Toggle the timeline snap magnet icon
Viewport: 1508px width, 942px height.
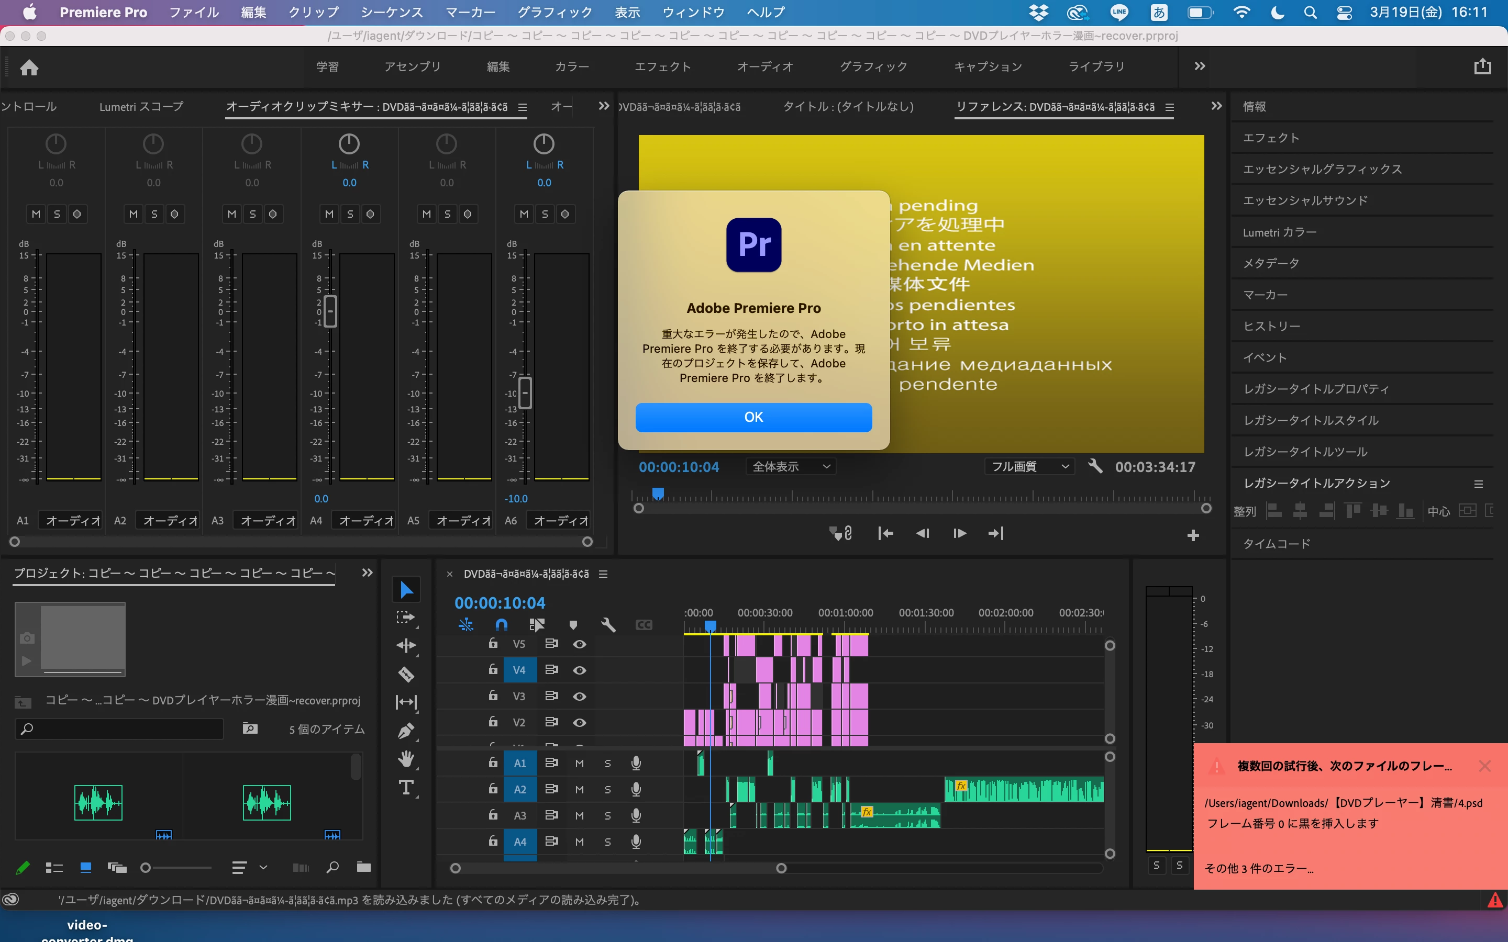pyautogui.click(x=501, y=625)
